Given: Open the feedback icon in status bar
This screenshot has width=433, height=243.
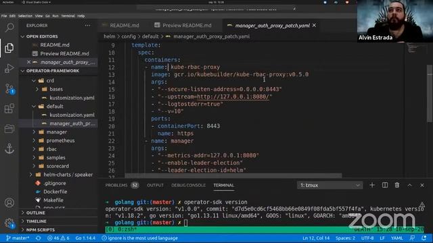Looking at the screenshot, I should click(x=412, y=238).
